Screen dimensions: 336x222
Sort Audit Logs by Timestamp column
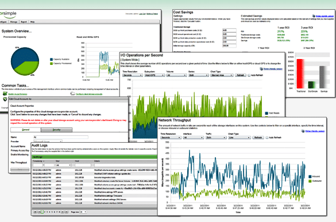click(38, 161)
